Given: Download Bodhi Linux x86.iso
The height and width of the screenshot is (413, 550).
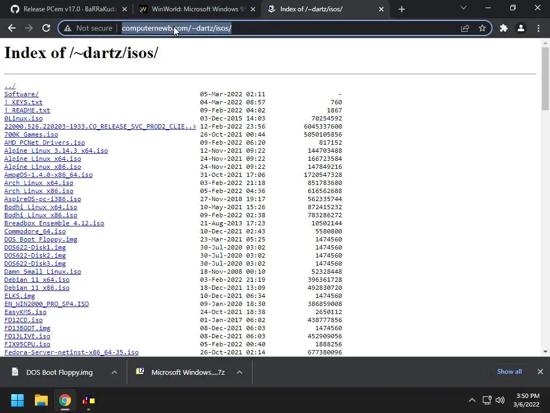Looking at the screenshot, I should [x=41, y=215].
